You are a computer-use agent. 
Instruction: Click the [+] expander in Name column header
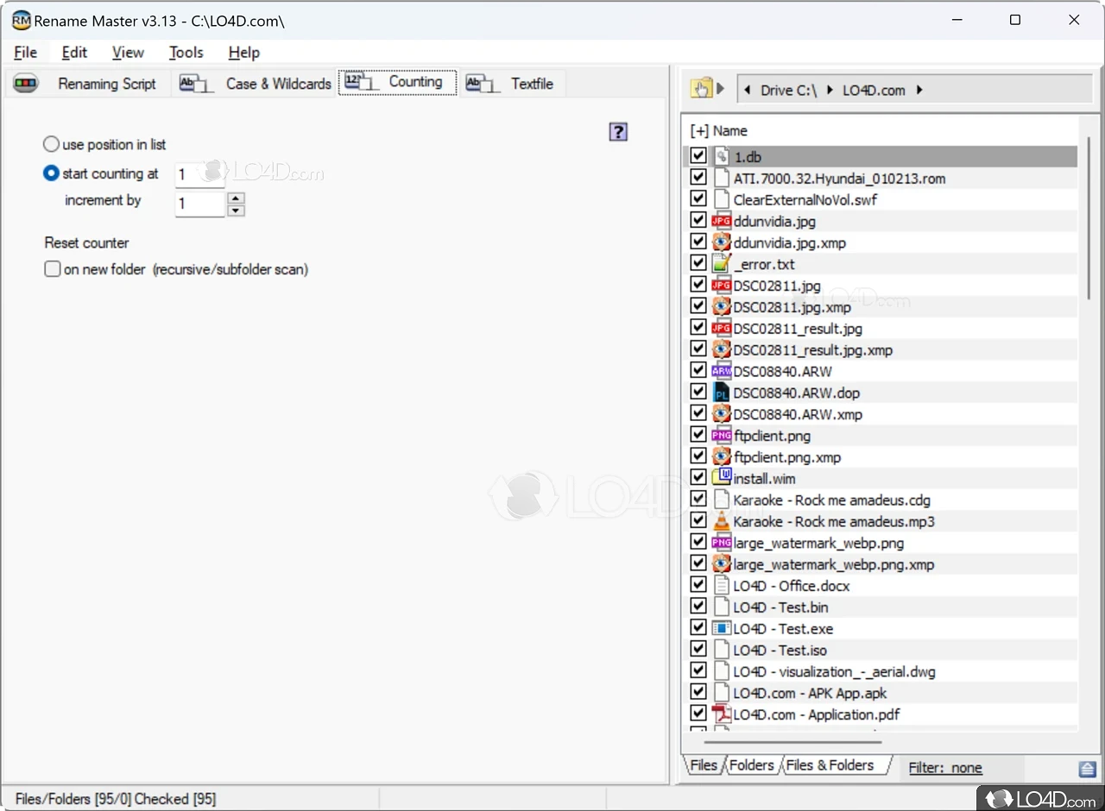pyautogui.click(x=698, y=131)
